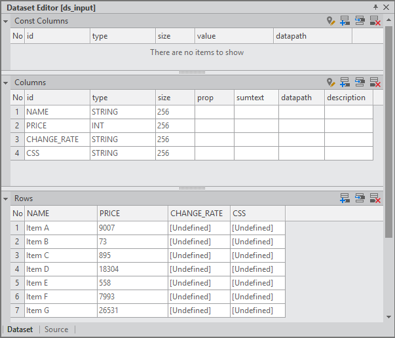Click the delete icon in Const Columns
This screenshot has width=395, height=338.
375,21
